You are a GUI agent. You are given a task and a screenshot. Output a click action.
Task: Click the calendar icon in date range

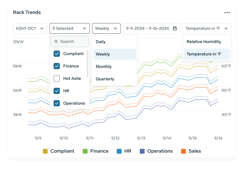tap(175, 29)
